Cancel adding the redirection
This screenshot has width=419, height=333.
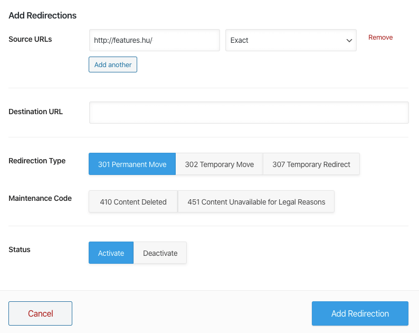click(40, 313)
